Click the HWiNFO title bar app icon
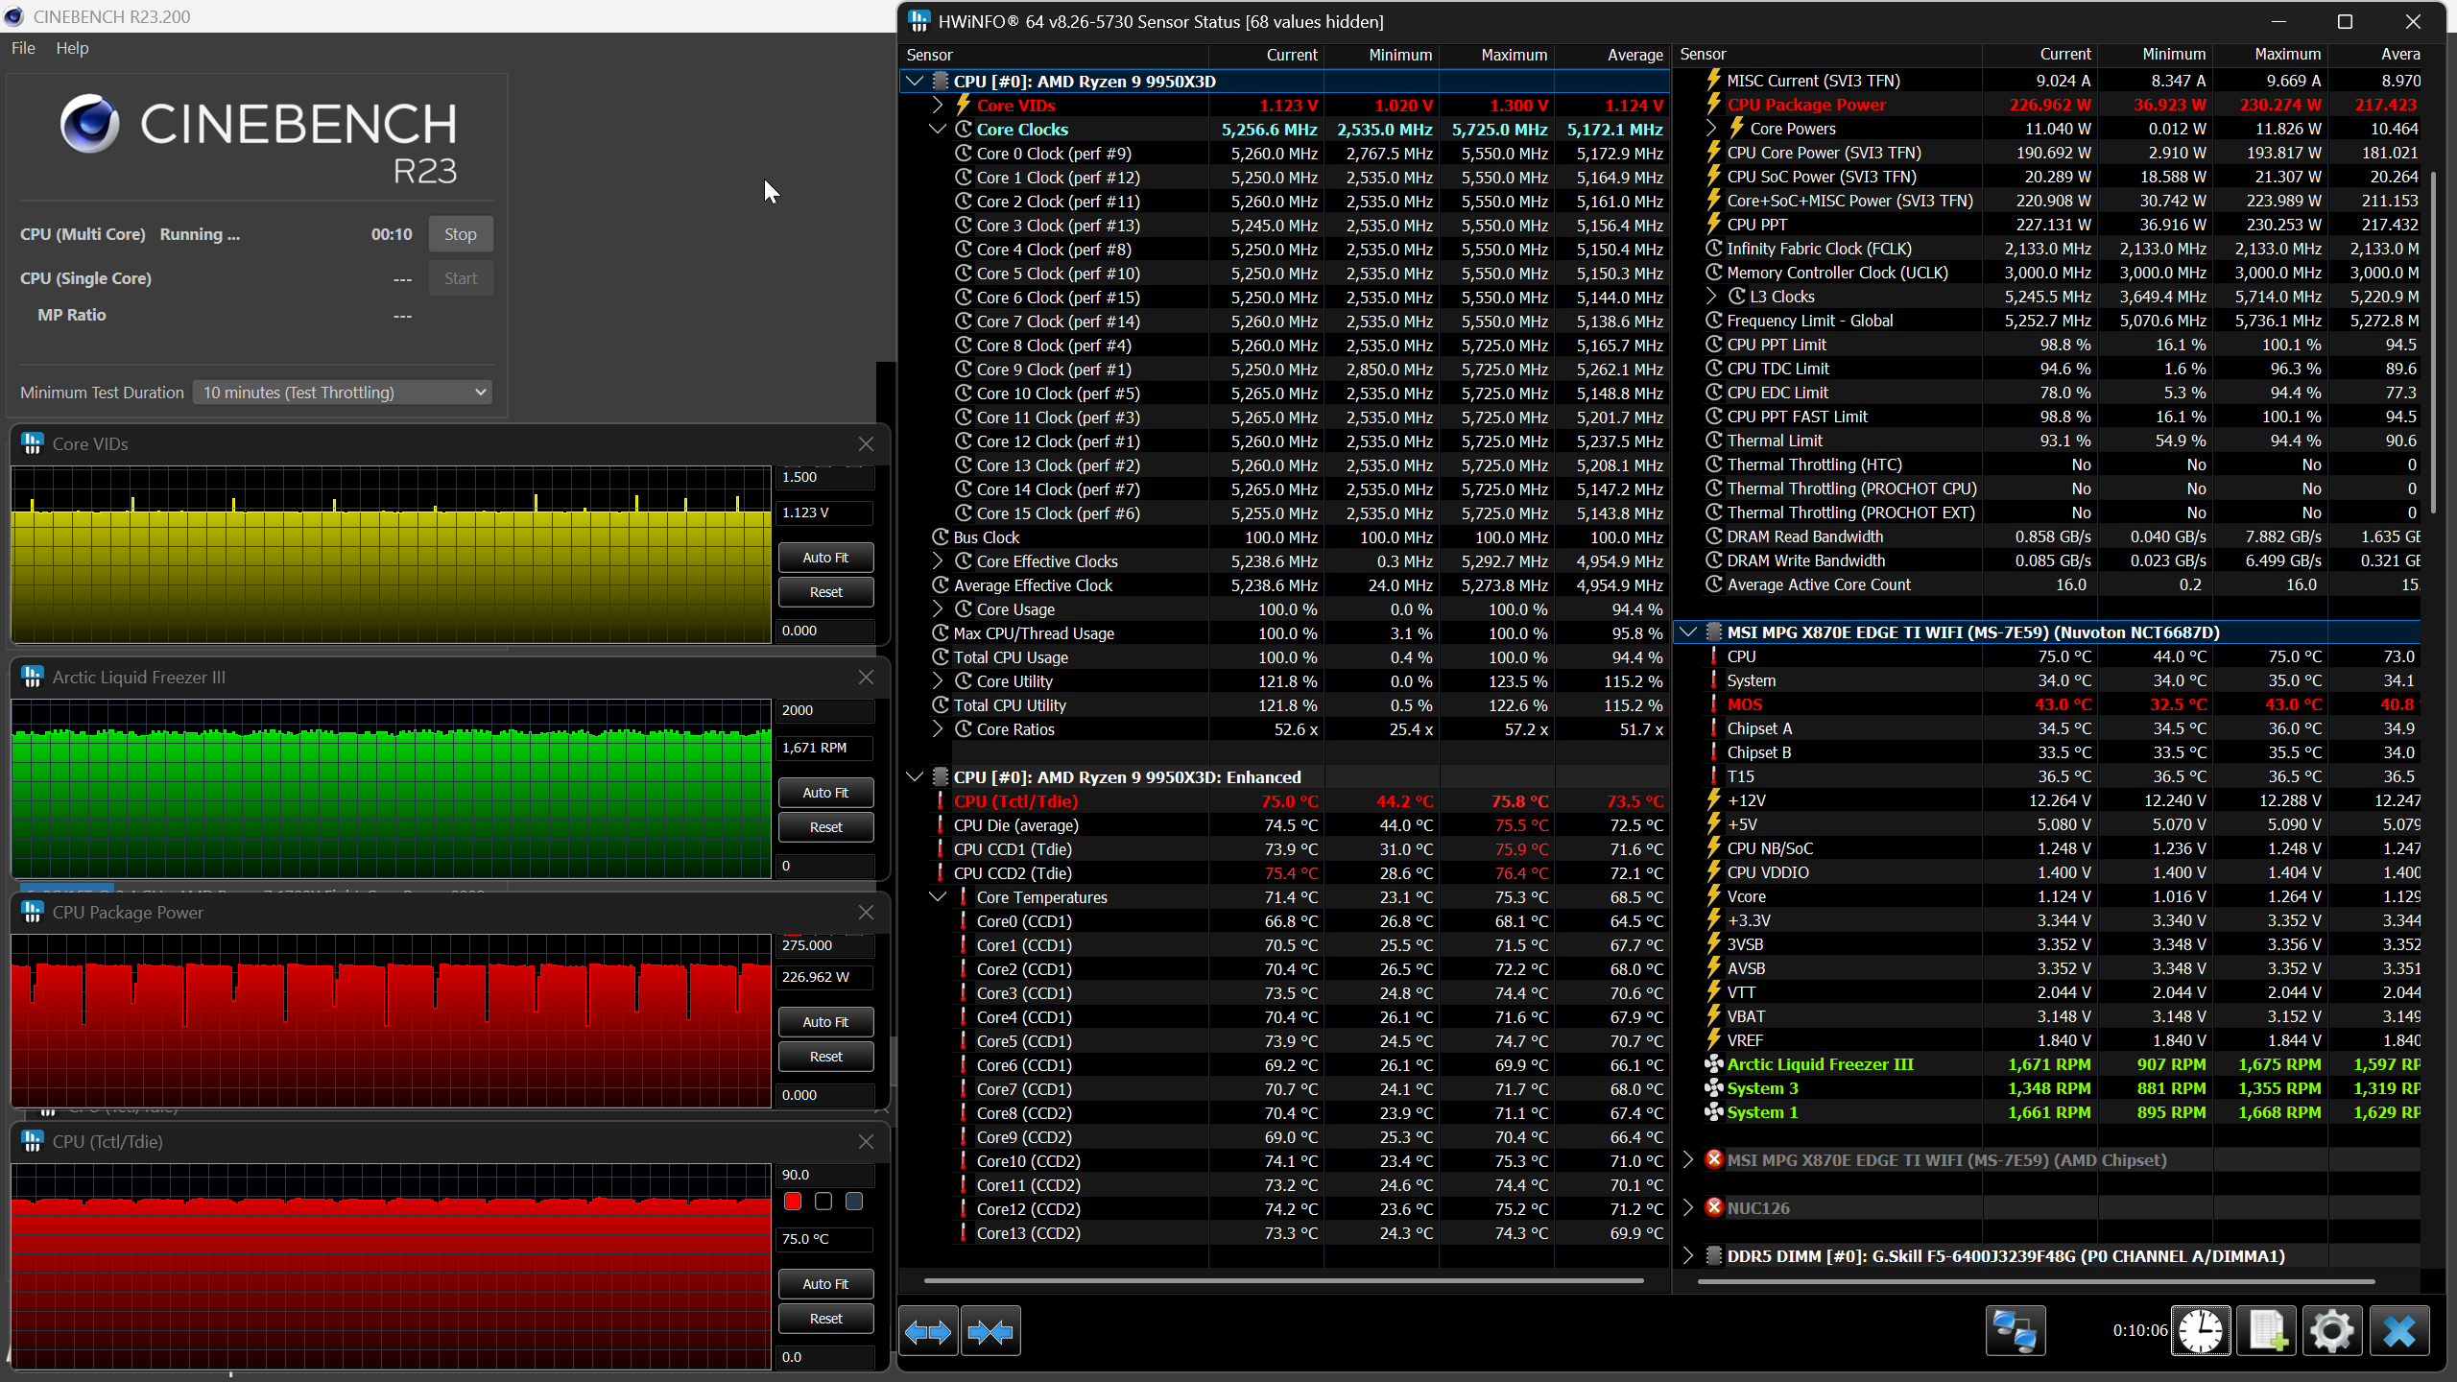Image resolution: width=2457 pixels, height=1382 pixels. [918, 21]
